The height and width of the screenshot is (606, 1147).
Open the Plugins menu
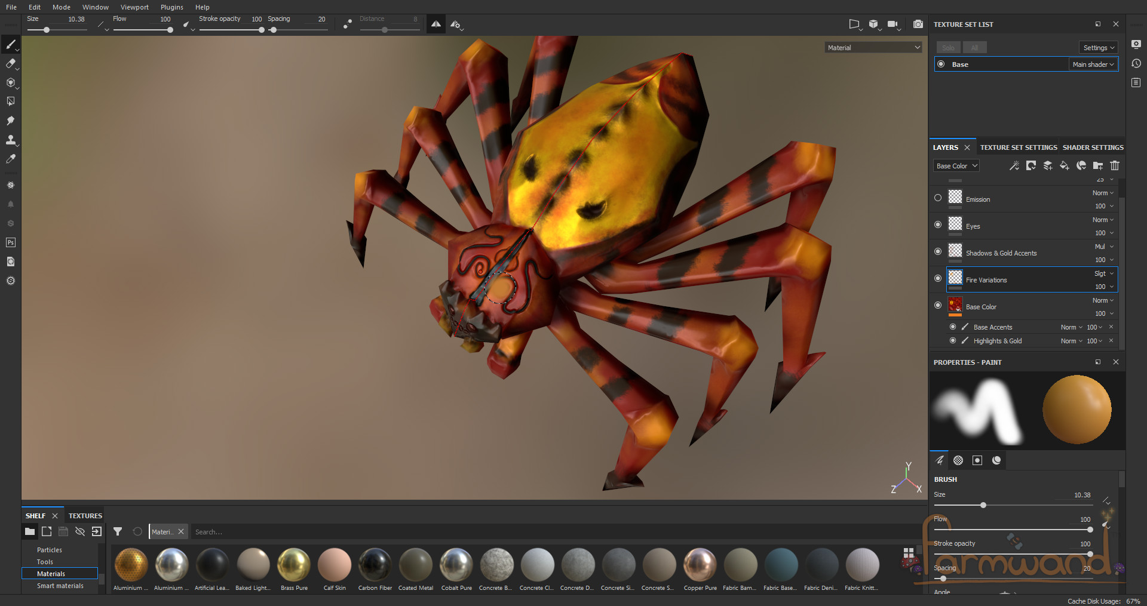click(x=172, y=7)
